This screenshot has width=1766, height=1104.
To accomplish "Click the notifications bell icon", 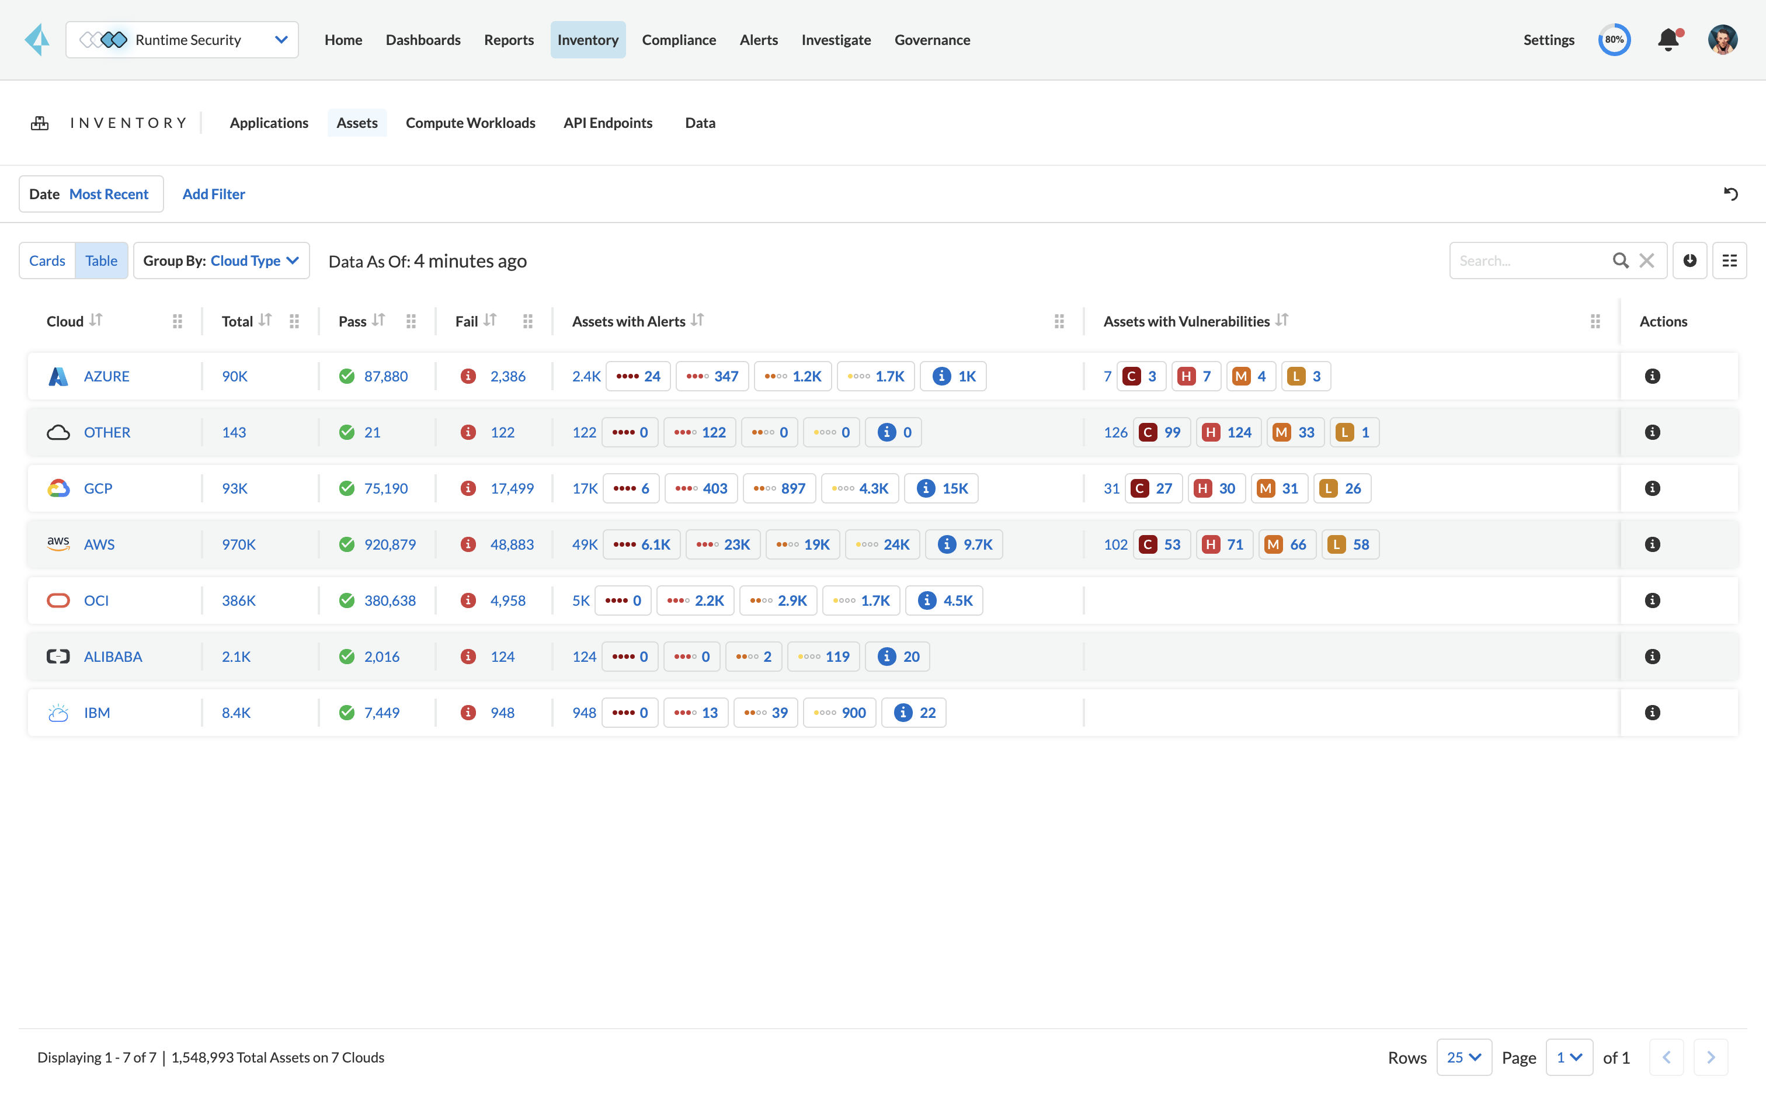I will pyautogui.click(x=1668, y=40).
